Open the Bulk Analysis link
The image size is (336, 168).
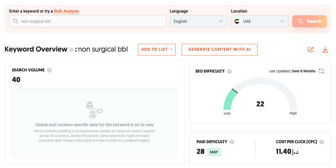coord(67,11)
